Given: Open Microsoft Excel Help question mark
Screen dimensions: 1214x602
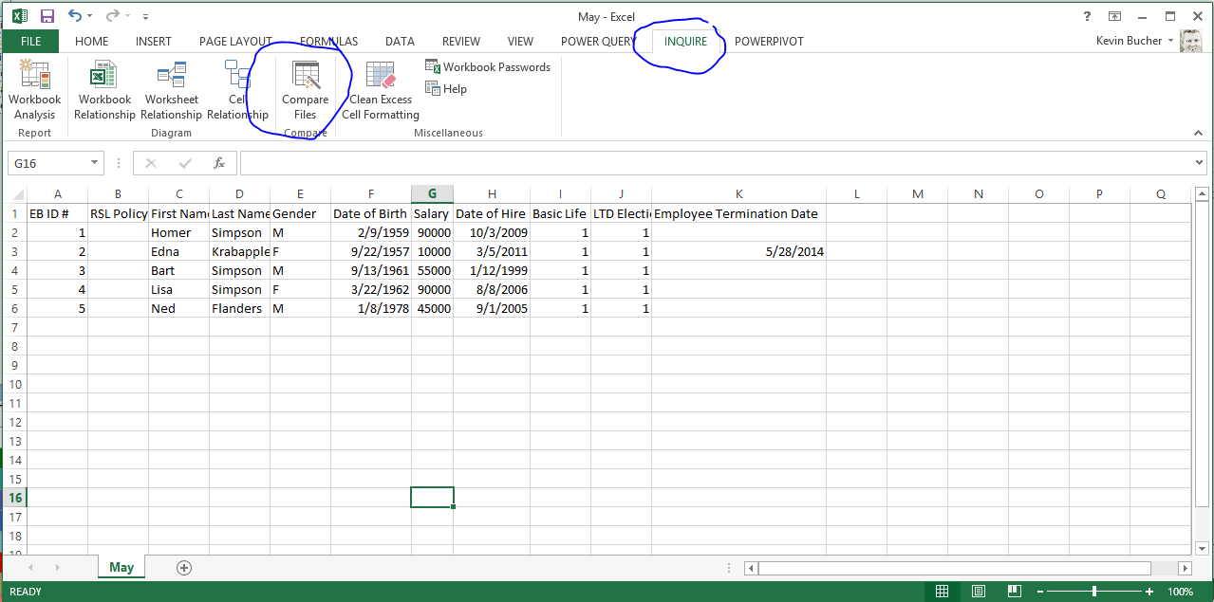Looking at the screenshot, I should pyautogui.click(x=1088, y=16).
